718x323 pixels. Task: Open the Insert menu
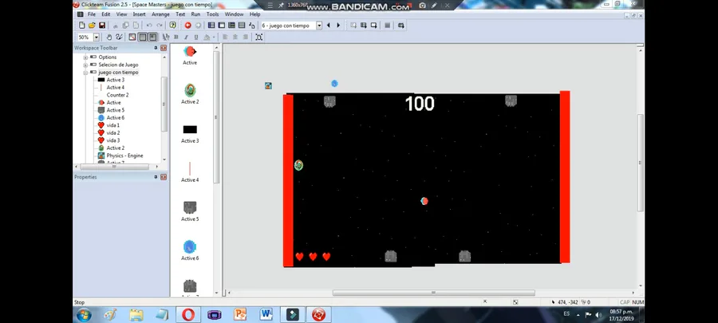coord(139,14)
